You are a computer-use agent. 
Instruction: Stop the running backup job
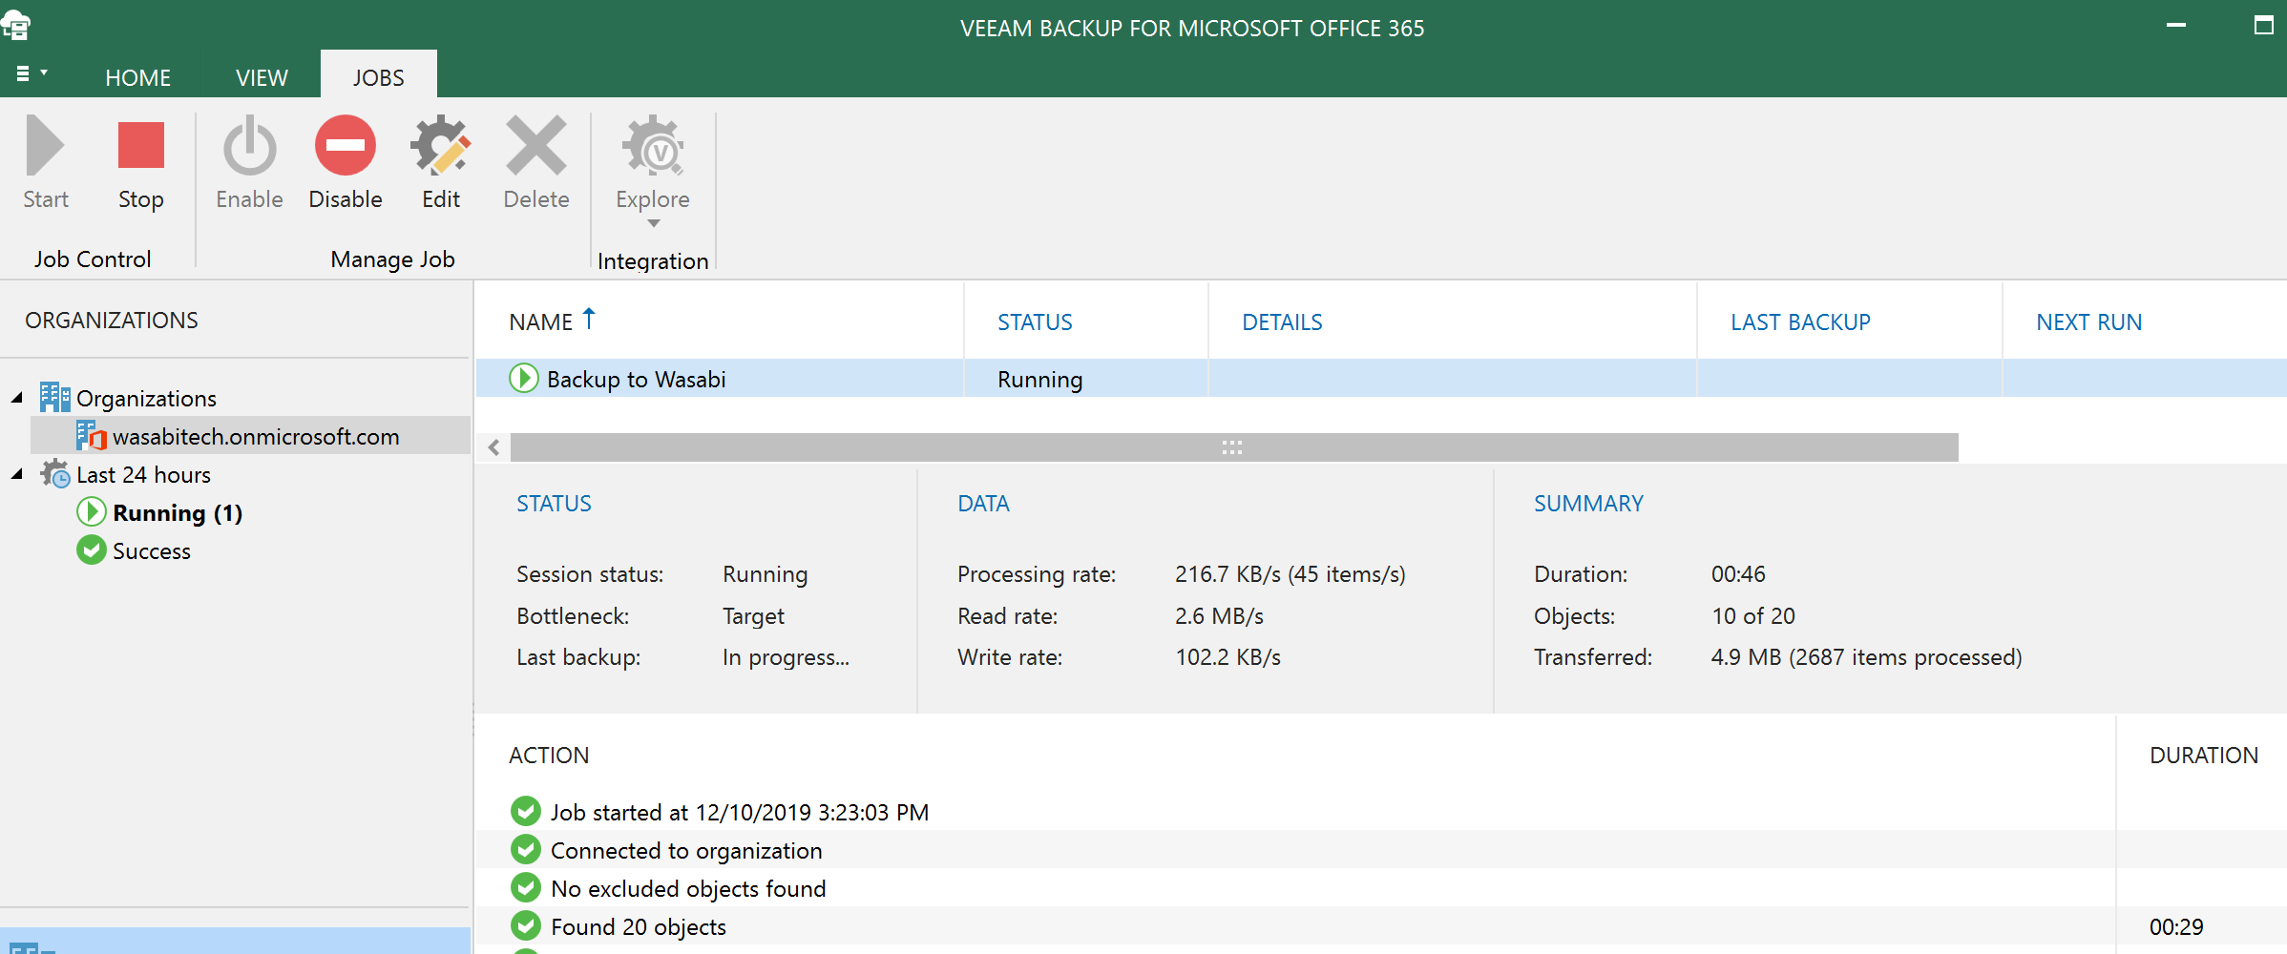click(141, 162)
